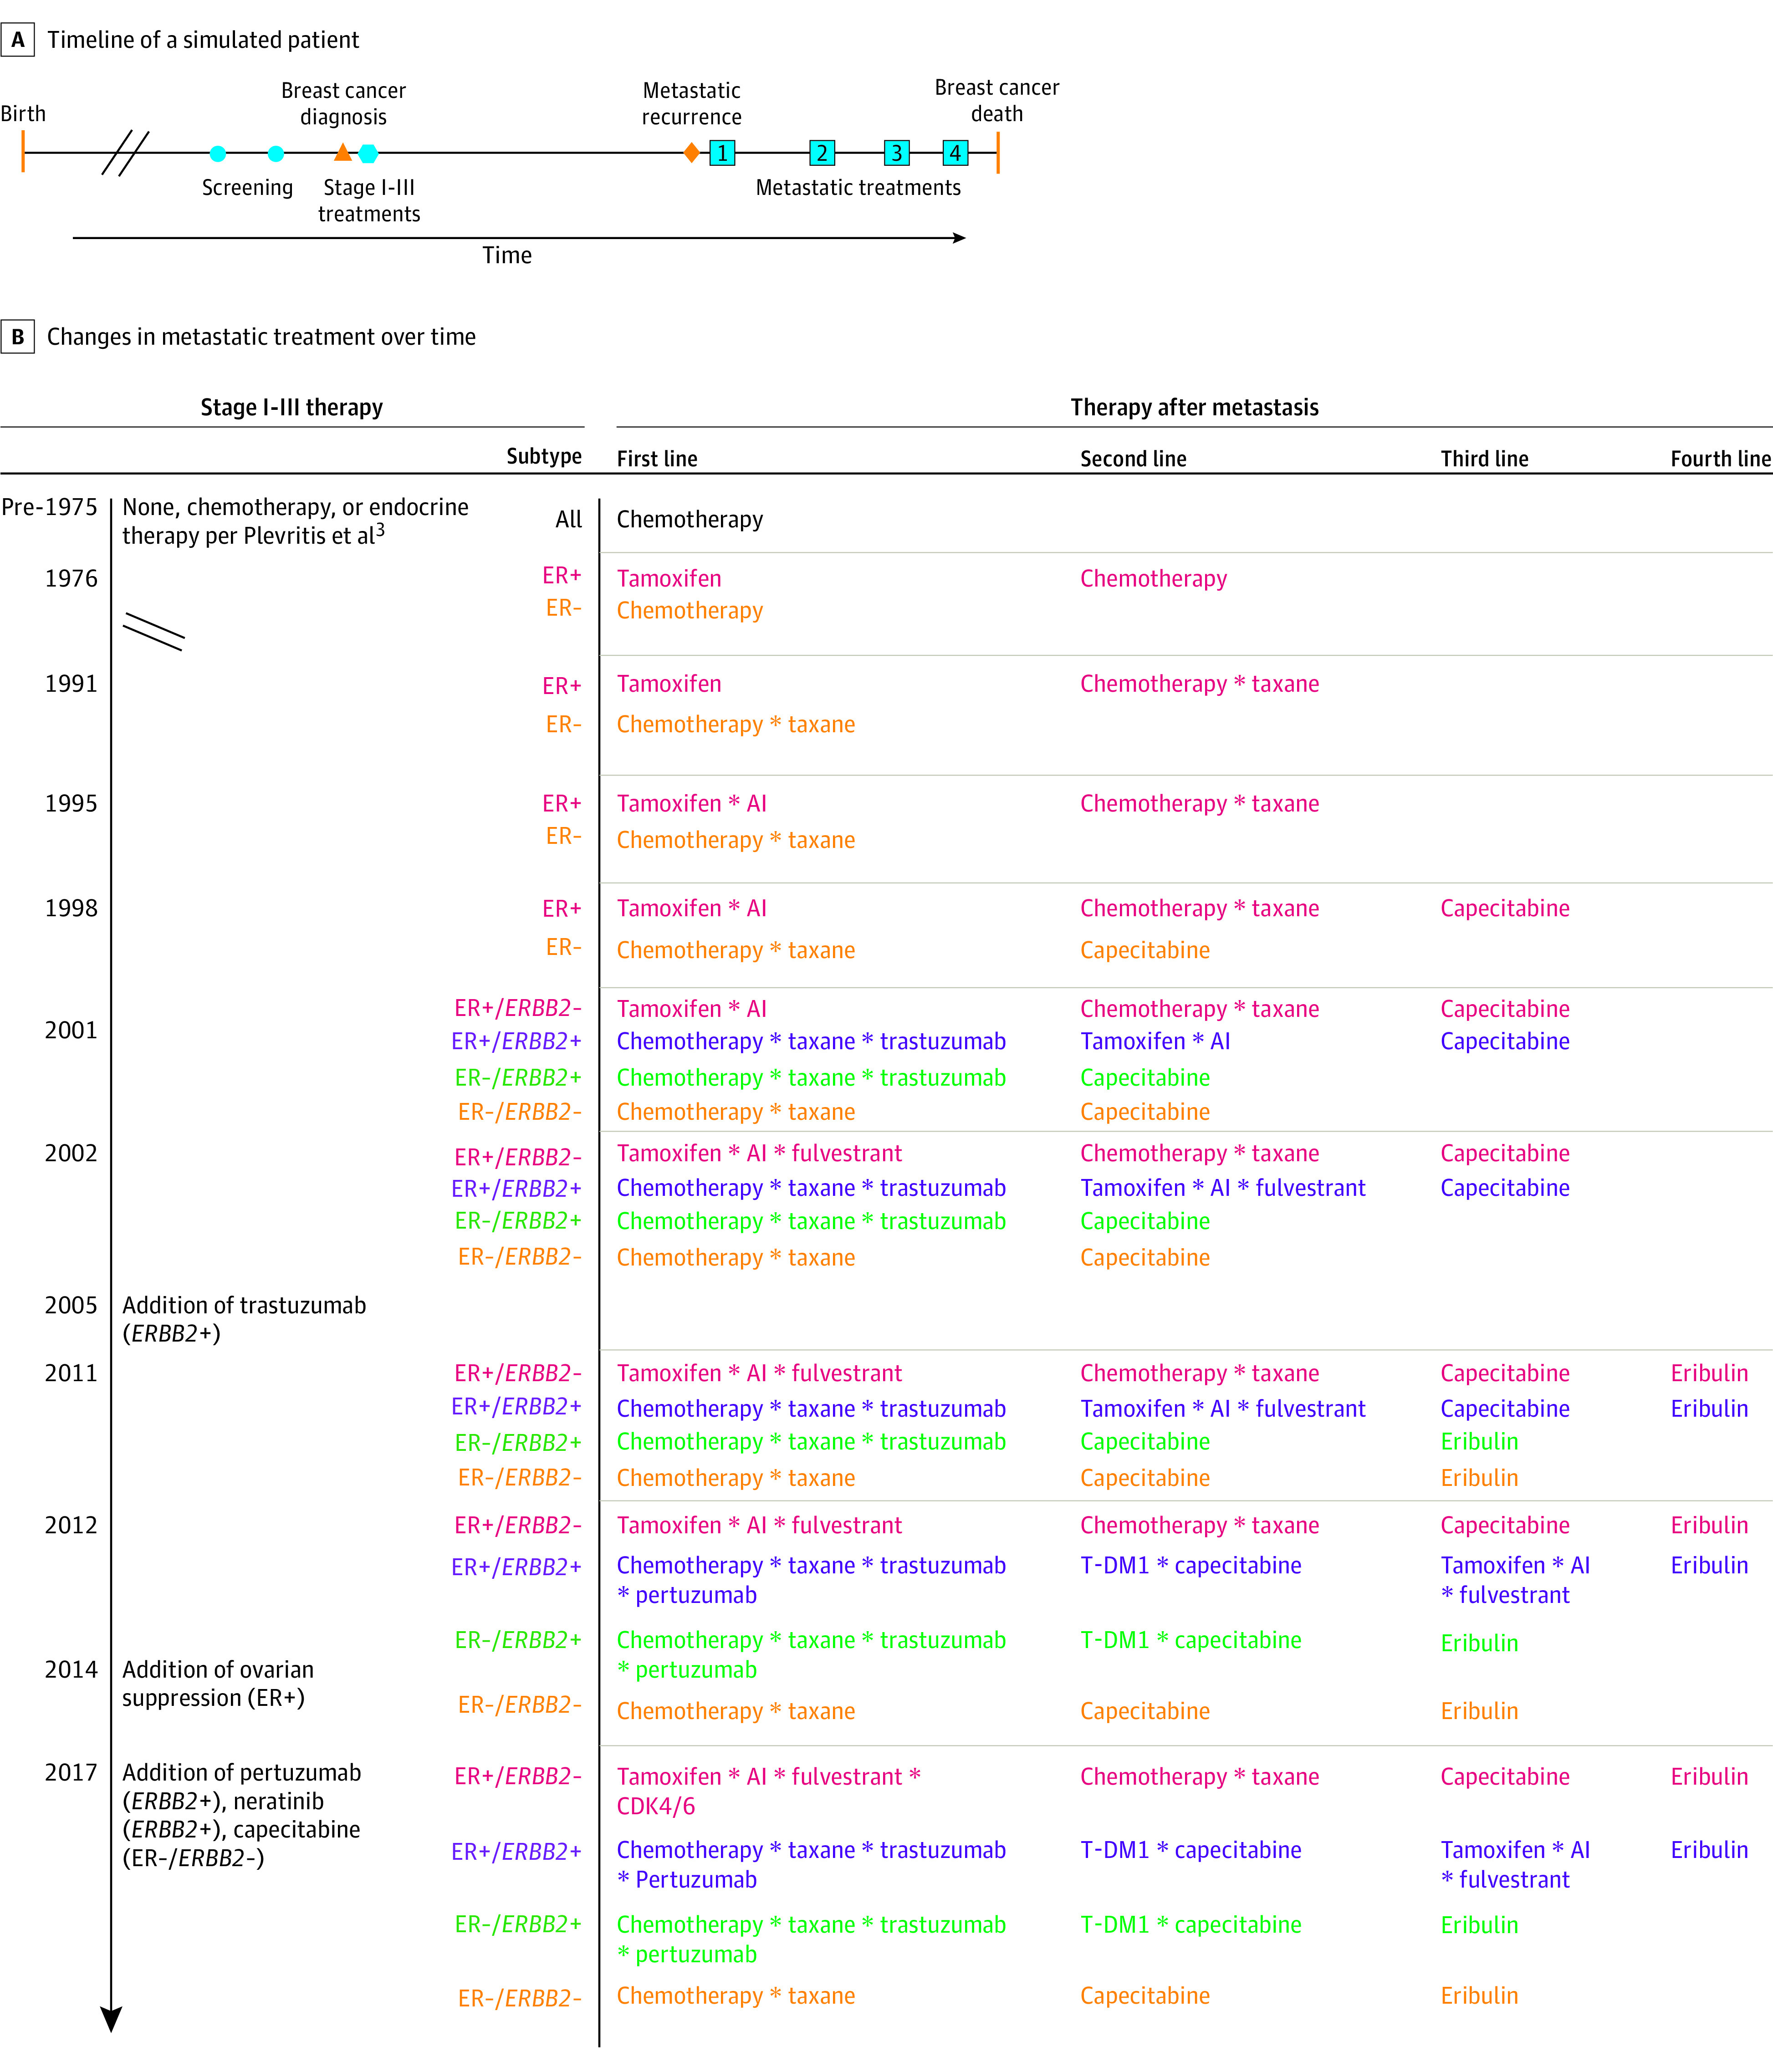Viewport: 1773px width, 2072px height.
Task: Click 'Timeline of a simulated patient' title
Action: point(203,40)
